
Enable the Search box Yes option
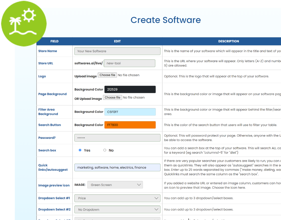(80, 150)
